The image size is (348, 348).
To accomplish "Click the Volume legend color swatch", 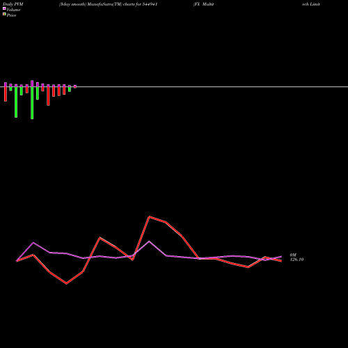I will click(4, 8).
